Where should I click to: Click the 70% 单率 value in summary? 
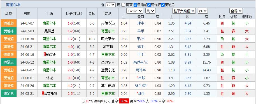(x=170, y=101)
